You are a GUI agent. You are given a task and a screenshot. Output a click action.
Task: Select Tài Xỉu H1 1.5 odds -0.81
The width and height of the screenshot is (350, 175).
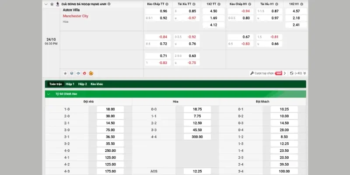coord(269,37)
